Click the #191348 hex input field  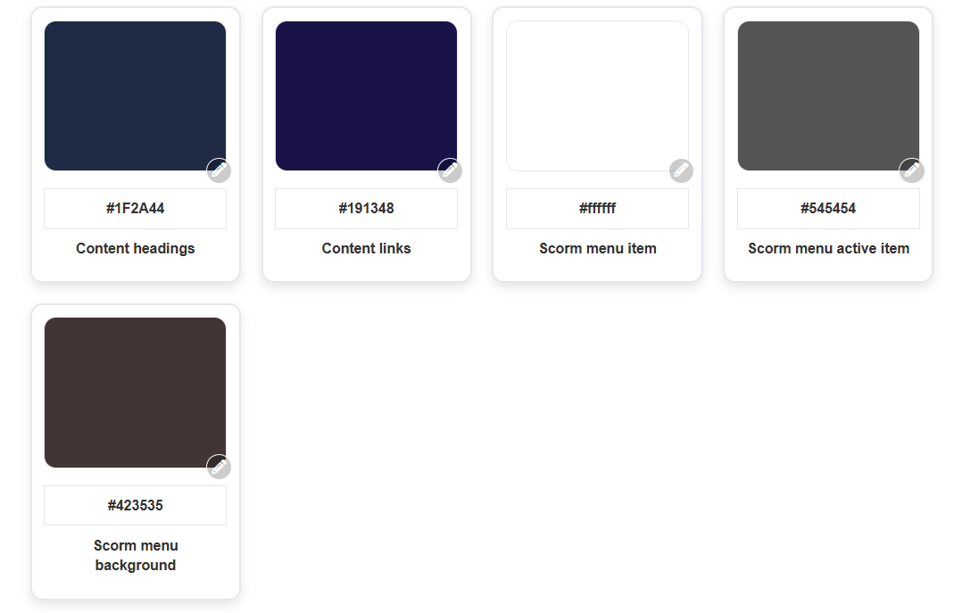pyautogui.click(x=366, y=209)
